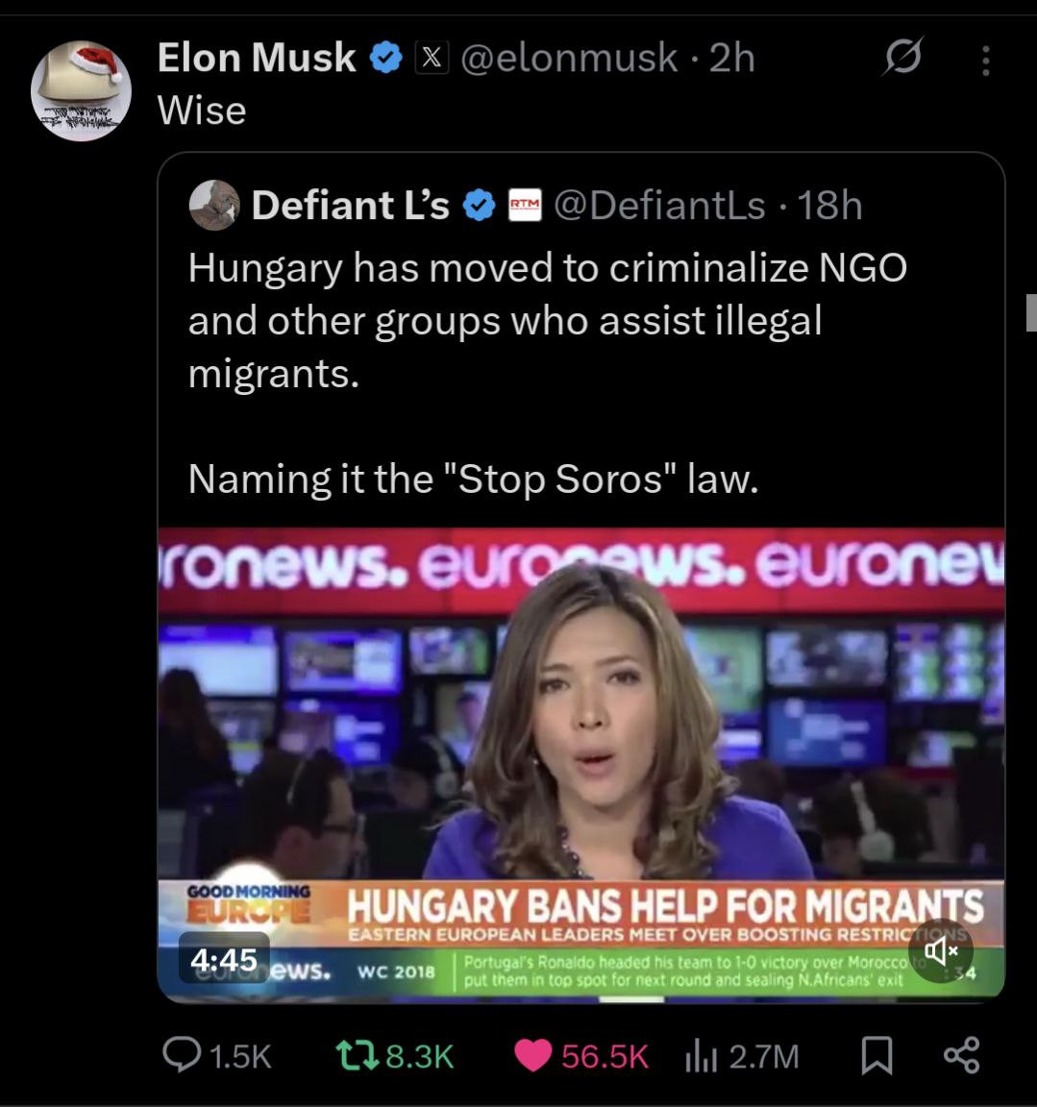This screenshot has height=1107, width=1037.
Task: Bookmark this post
Action: [x=876, y=1057]
